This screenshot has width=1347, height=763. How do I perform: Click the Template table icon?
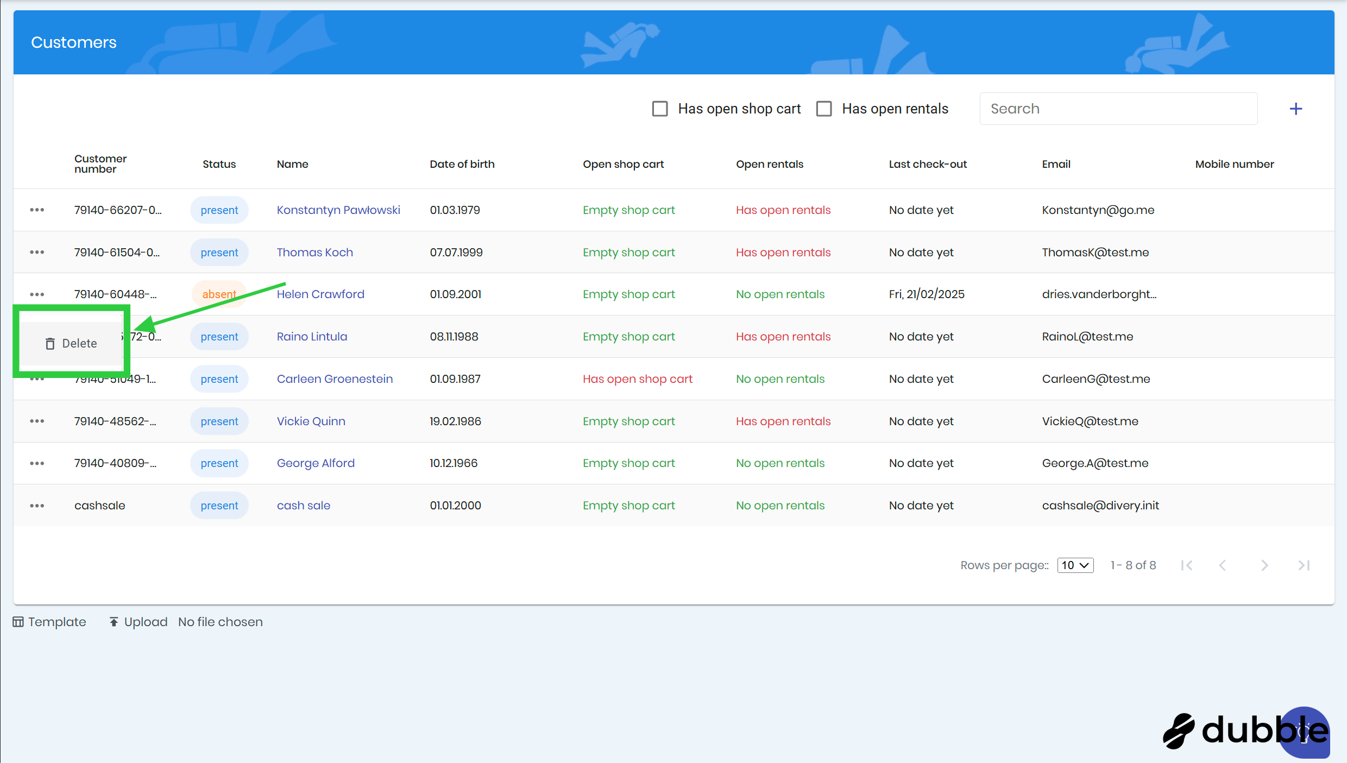[x=18, y=622]
